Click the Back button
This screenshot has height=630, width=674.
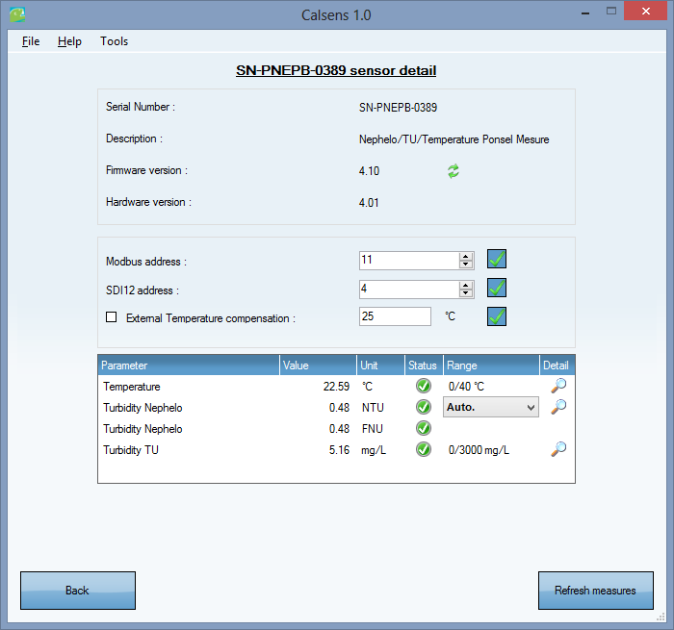click(x=78, y=591)
